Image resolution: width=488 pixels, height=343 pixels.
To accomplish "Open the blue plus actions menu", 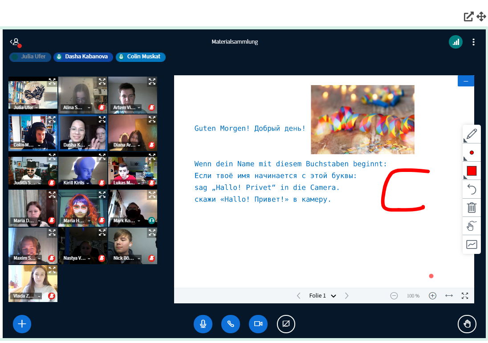I will click(x=22, y=324).
